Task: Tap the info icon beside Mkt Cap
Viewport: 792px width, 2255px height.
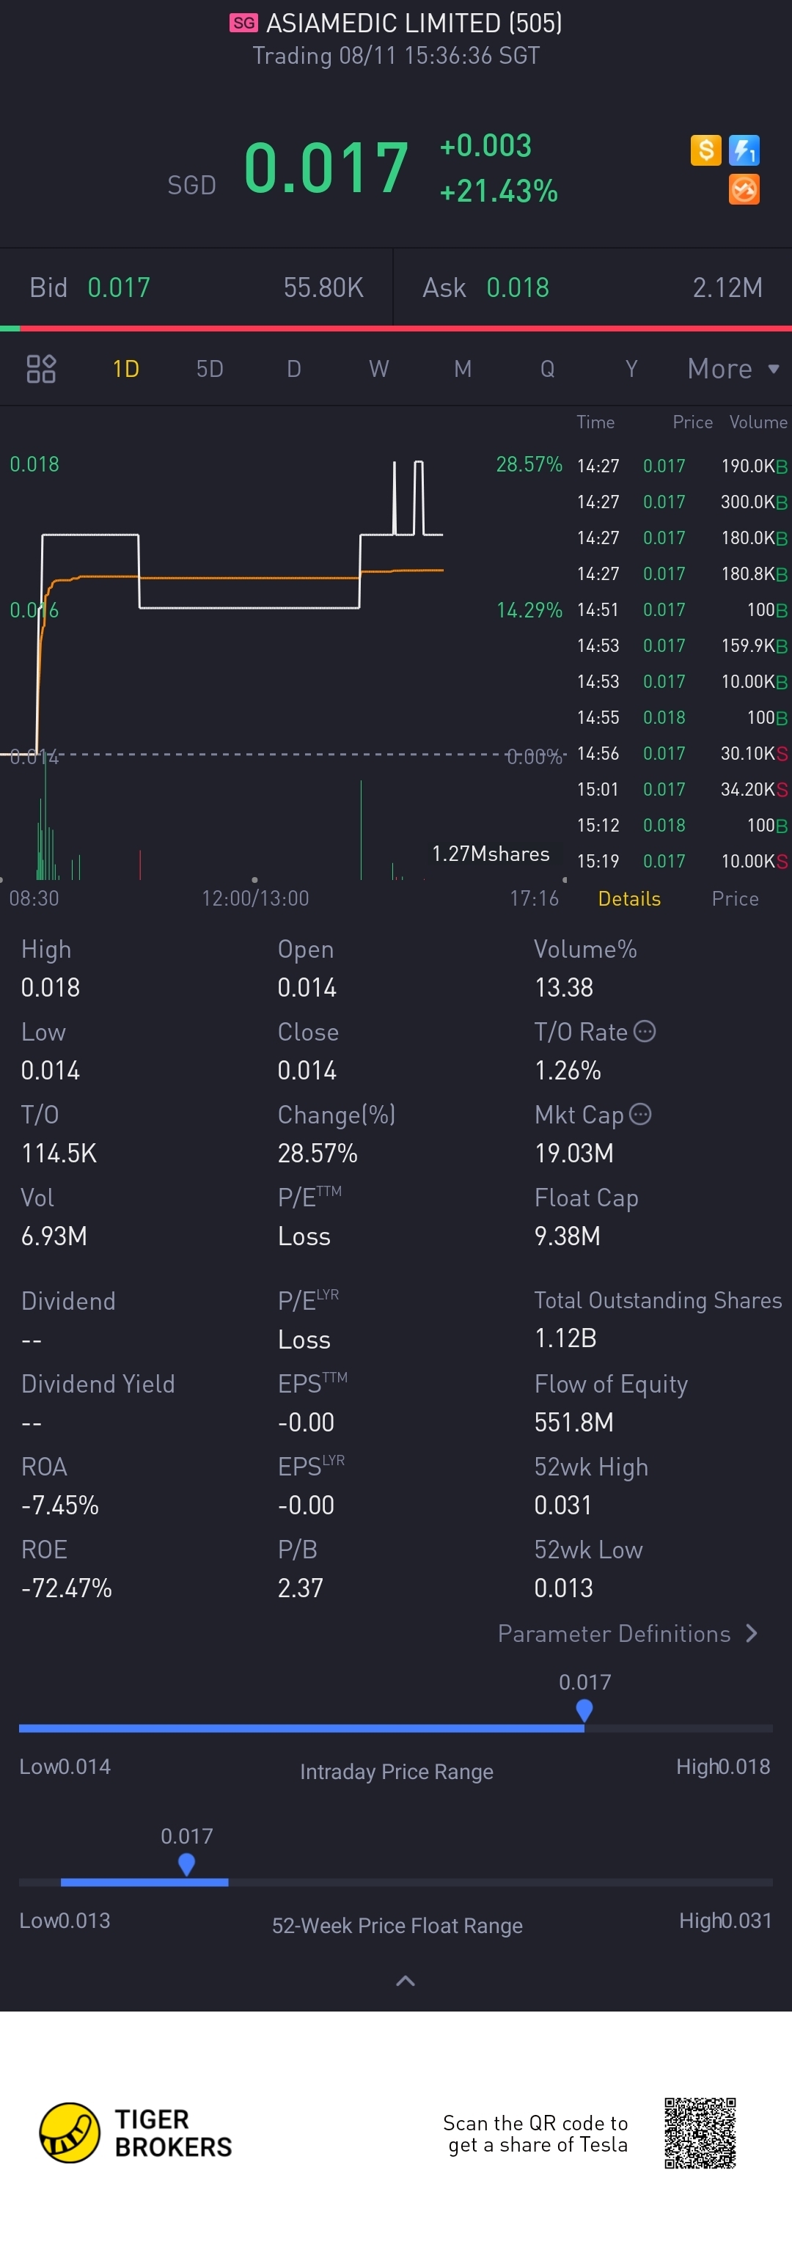Action: (641, 1115)
